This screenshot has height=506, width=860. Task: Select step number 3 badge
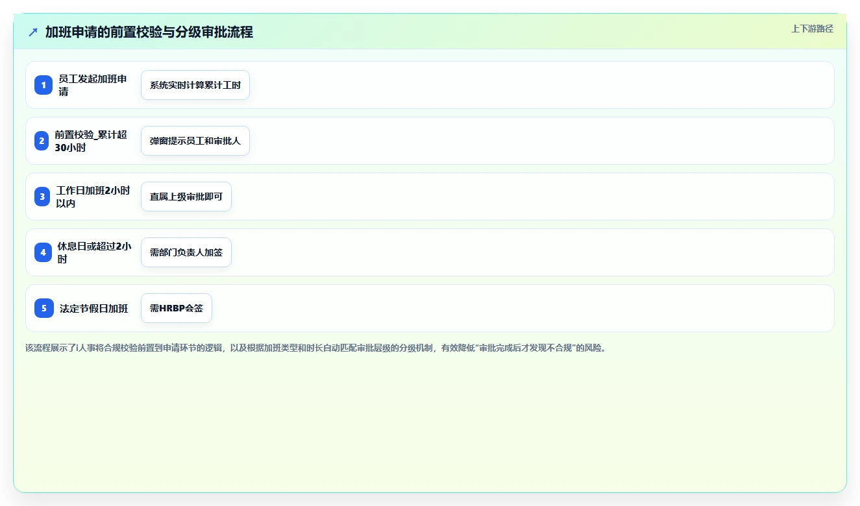42,197
